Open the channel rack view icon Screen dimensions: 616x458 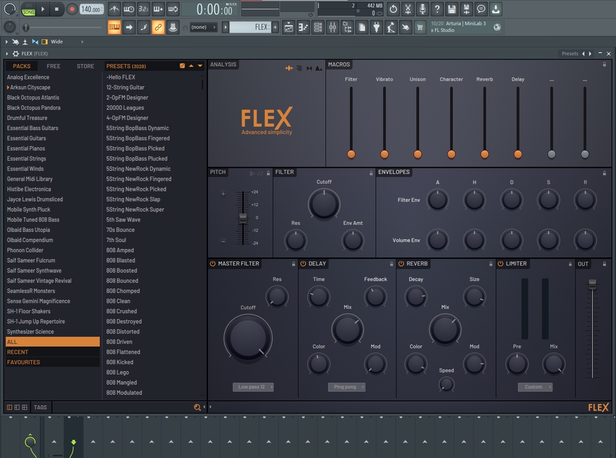pyautogui.click(x=318, y=27)
